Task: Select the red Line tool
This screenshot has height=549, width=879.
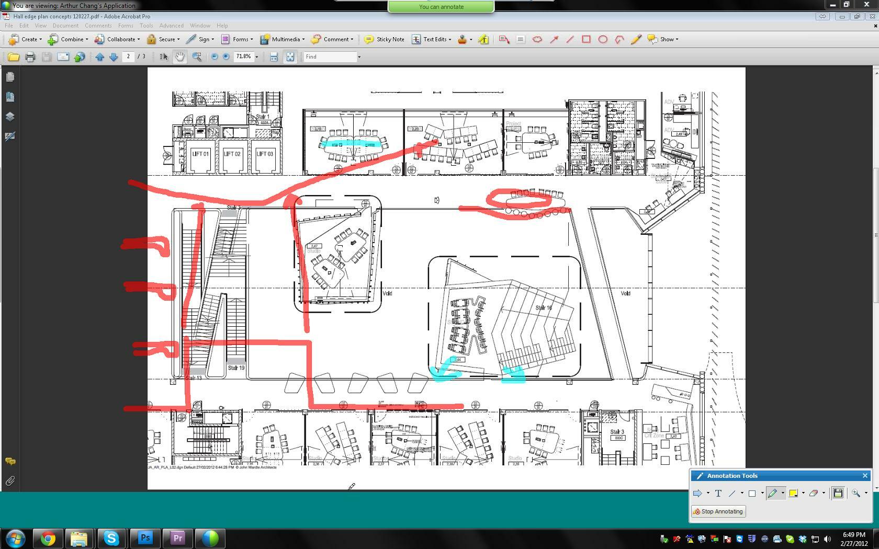Action: (x=570, y=39)
